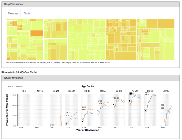The height and width of the screenshot is (140, 182).
Task: Click the FEMALE legend entry
Action: coord(18,86)
